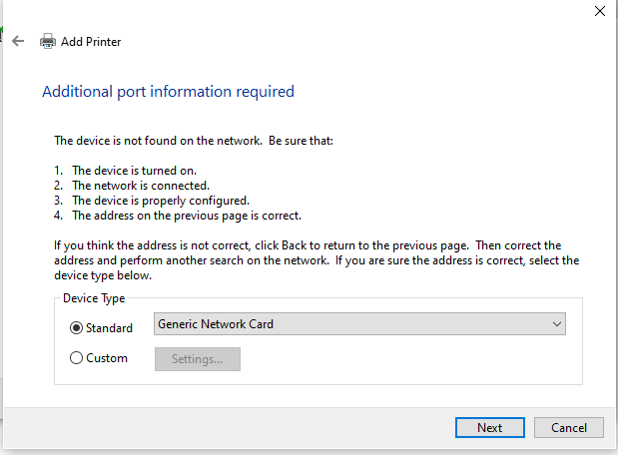The image size is (618, 455).
Task: Click the Add Printer title text
Action: [x=91, y=42]
